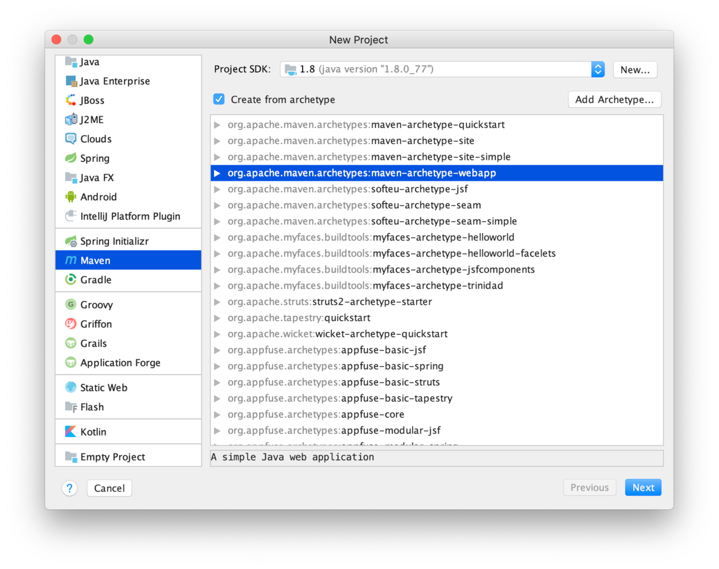Select myfaces-archetype-helloworld archetype
This screenshot has height=569, width=719.
point(437,237)
